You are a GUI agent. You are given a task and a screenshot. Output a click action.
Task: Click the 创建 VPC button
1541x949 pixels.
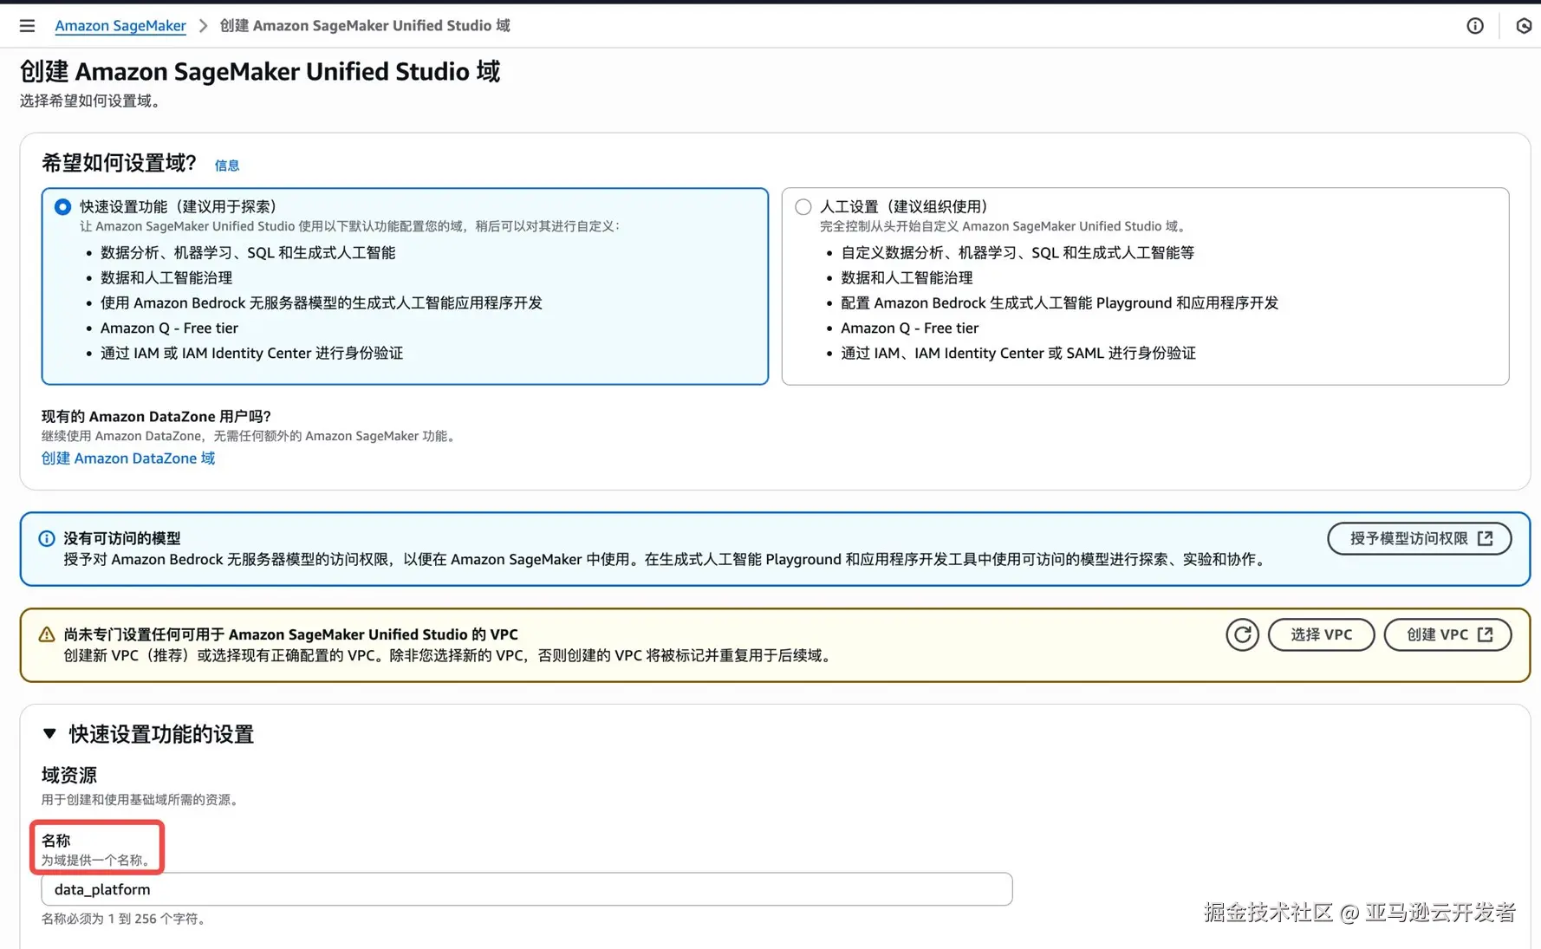click(1447, 634)
